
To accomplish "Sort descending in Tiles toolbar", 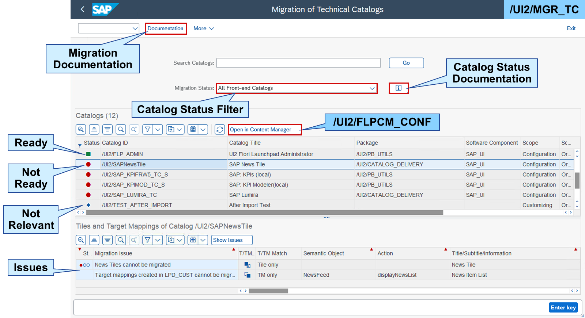I will (x=107, y=240).
